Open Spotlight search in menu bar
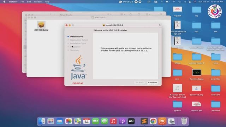226x127 pixels. (185, 2)
